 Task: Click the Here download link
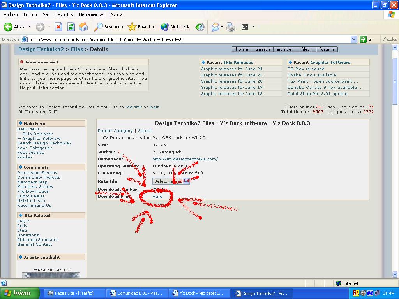point(157,196)
